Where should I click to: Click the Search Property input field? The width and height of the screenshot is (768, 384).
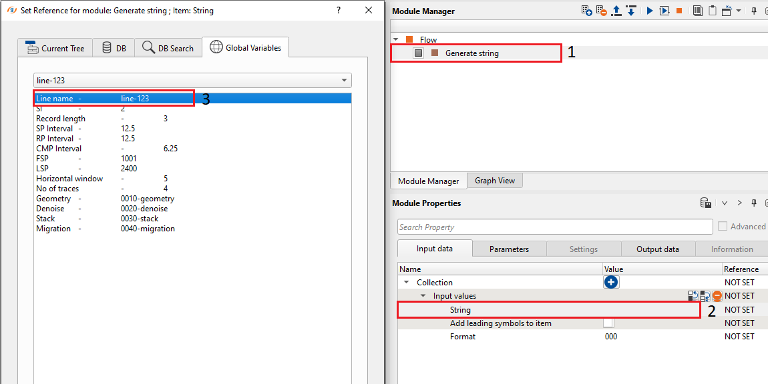pyautogui.click(x=554, y=227)
